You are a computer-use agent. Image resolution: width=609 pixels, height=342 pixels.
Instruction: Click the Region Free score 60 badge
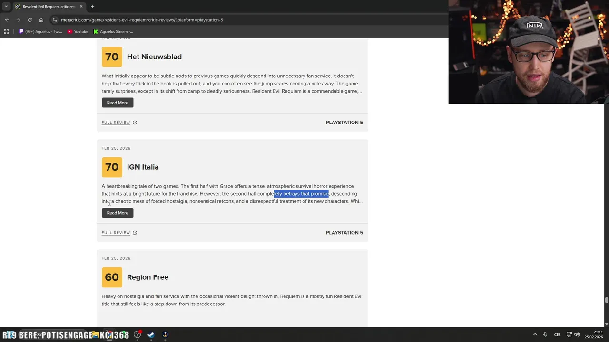(112, 277)
